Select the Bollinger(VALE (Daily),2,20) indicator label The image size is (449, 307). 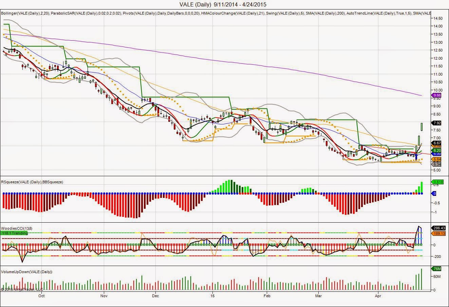pyautogui.click(x=25, y=13)
